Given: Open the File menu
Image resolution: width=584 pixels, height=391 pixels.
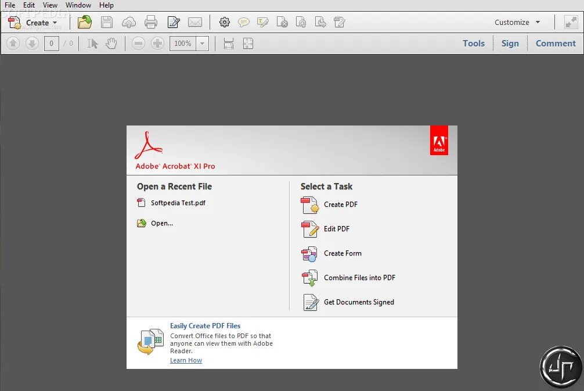Looking at the screenshot, I should click(10, 5).
